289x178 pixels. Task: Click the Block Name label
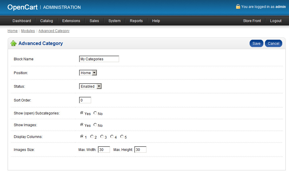(x=24, y=59)
